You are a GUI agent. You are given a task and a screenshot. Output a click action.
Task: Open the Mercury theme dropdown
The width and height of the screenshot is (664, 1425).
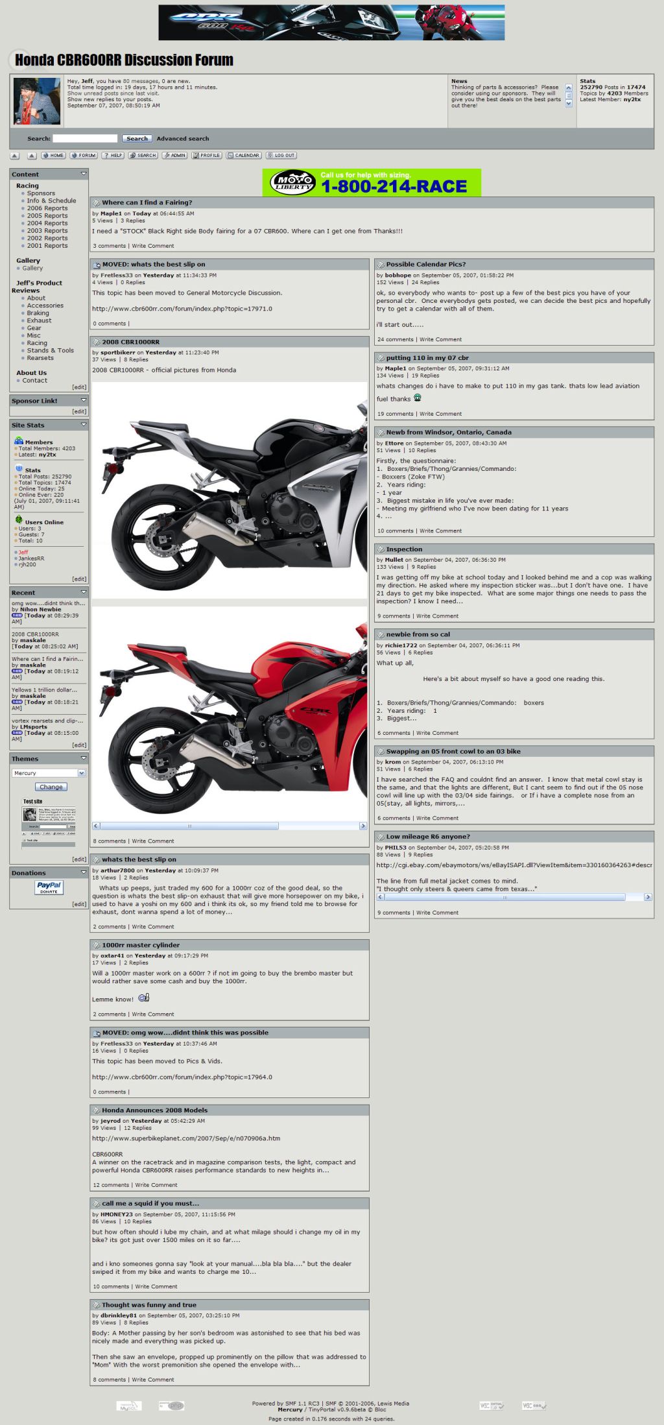pos(49,773)
